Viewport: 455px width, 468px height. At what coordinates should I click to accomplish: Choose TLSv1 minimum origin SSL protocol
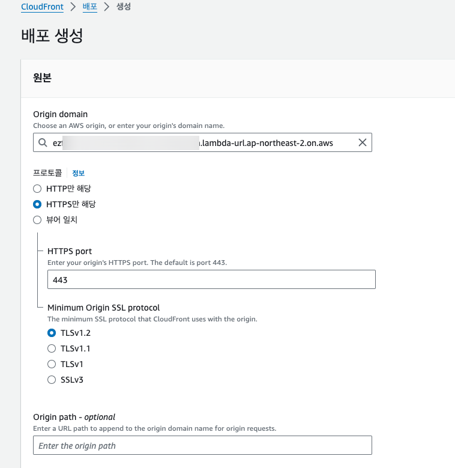click(52, 364)
